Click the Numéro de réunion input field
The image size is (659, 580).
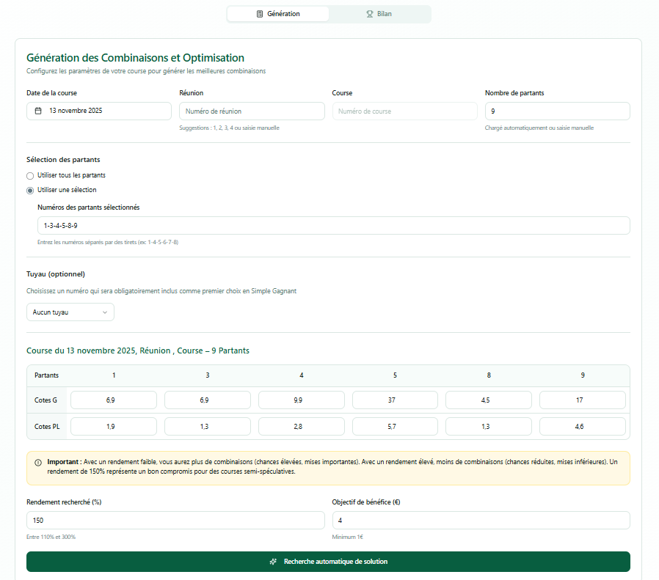pos(252,111)
